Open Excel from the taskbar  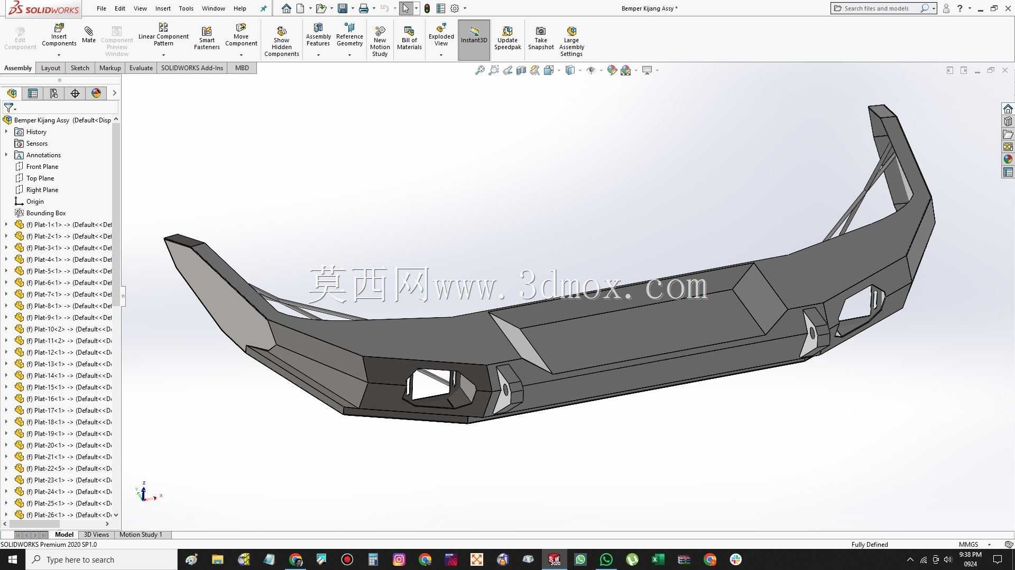(658, 559)
